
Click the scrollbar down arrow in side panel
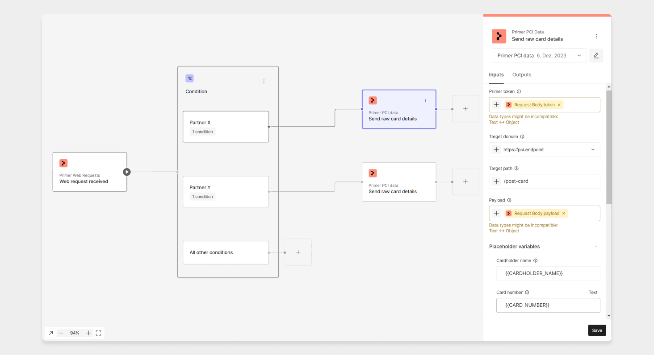point(608,316)
